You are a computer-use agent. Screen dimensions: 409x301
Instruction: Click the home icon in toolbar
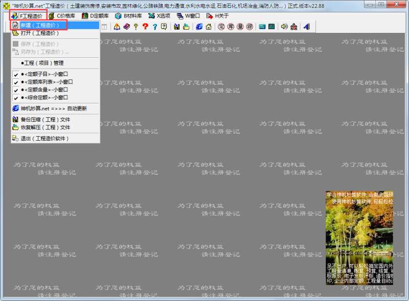pyautogui.click(x=208, y=27)
